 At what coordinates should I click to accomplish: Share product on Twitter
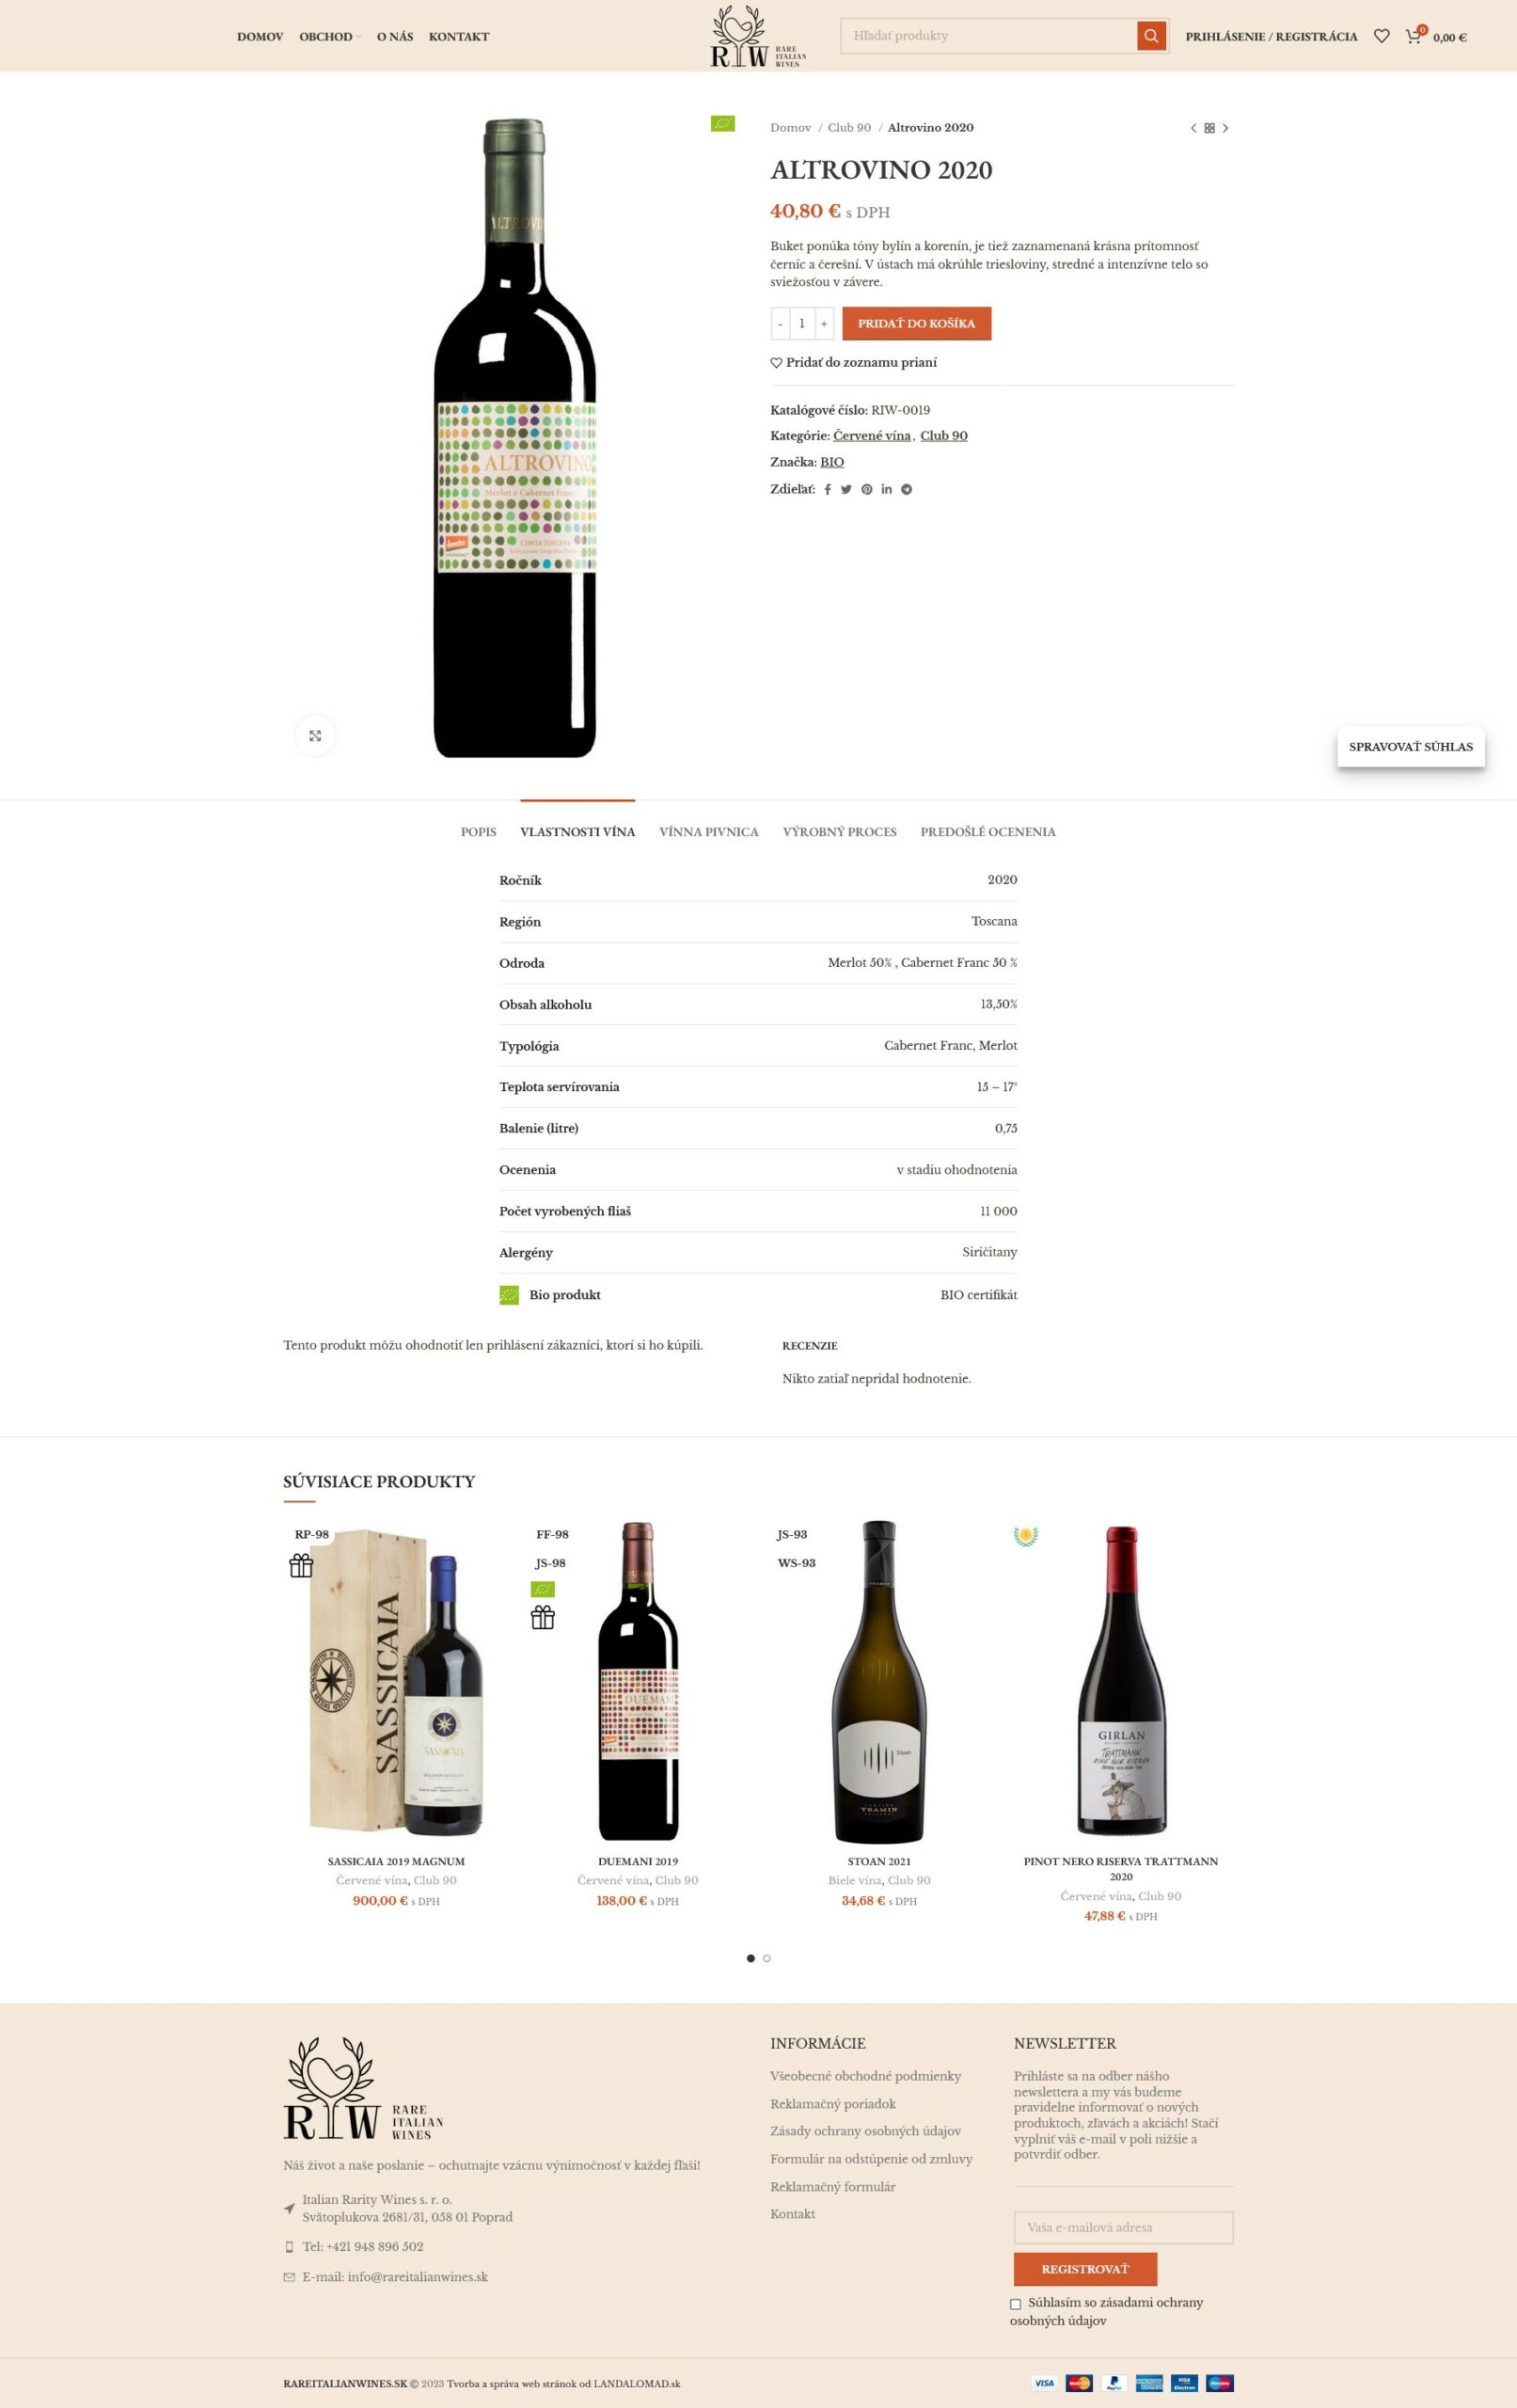[x=846, y=489]
